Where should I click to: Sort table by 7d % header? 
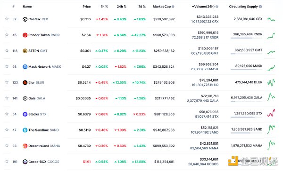(142, 7)
